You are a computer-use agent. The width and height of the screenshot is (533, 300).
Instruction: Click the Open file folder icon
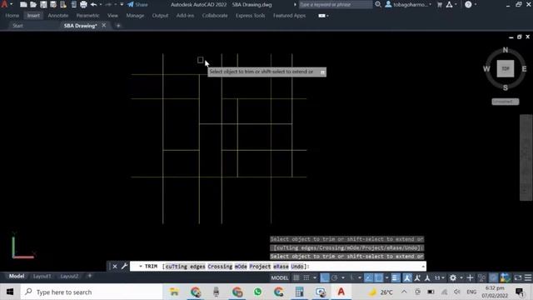(33, 5)
